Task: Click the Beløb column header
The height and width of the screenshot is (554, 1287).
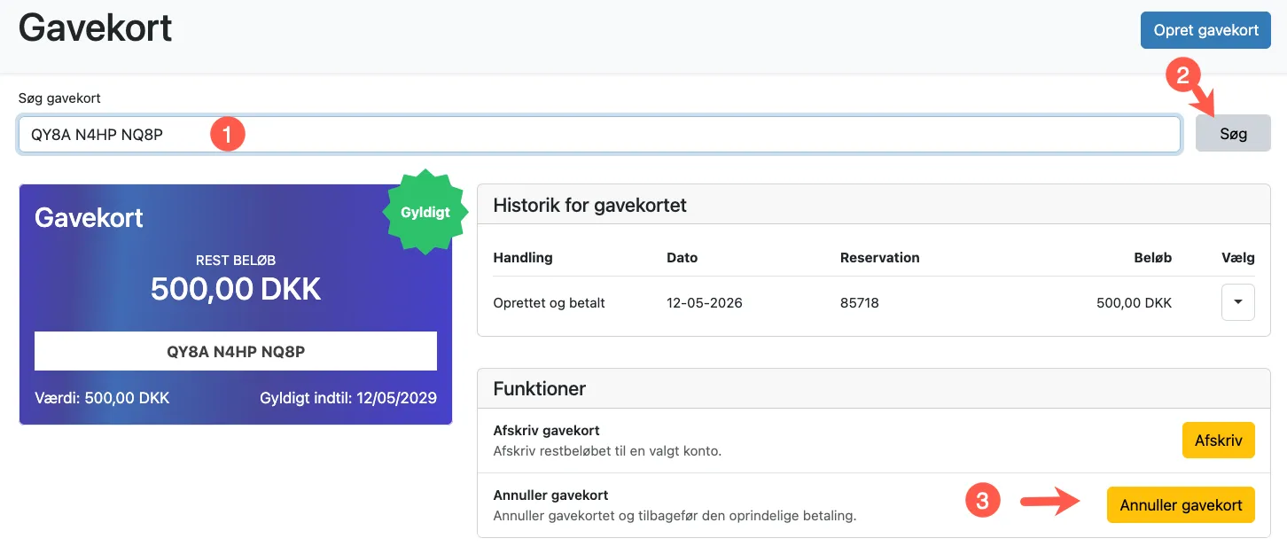Action: [x=1151, y=258]
